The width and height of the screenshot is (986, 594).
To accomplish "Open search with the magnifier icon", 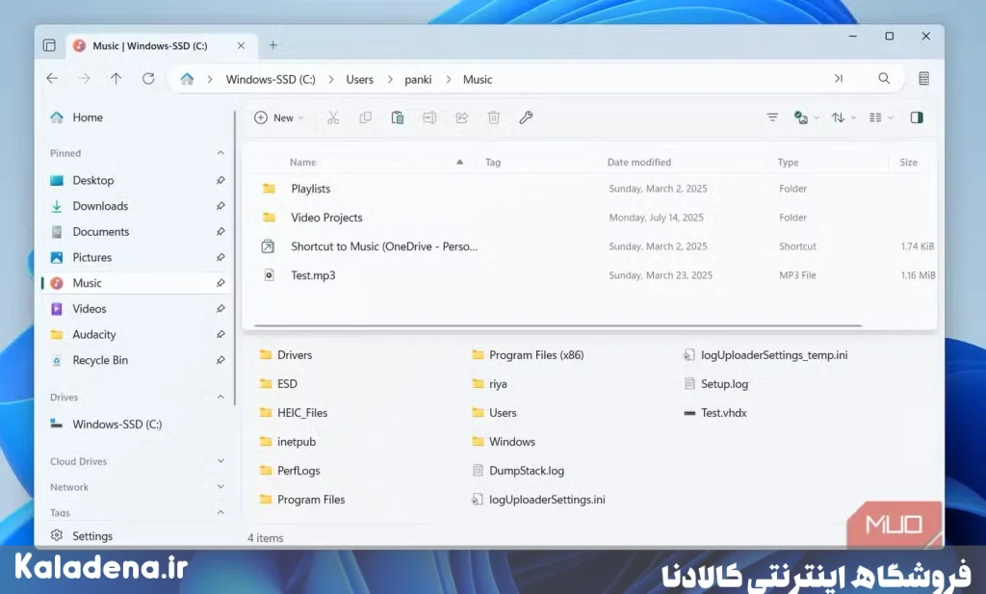I will 884,79.
